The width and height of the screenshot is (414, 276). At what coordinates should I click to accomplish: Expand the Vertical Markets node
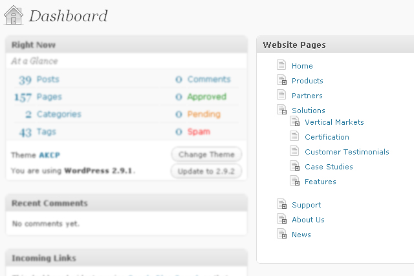[297, 123]
